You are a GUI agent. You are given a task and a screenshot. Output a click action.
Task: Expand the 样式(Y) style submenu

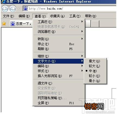coord(59,71)
